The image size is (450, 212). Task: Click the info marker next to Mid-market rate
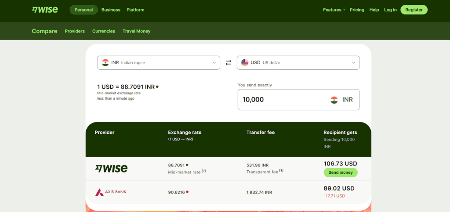(x=203, y=171)
